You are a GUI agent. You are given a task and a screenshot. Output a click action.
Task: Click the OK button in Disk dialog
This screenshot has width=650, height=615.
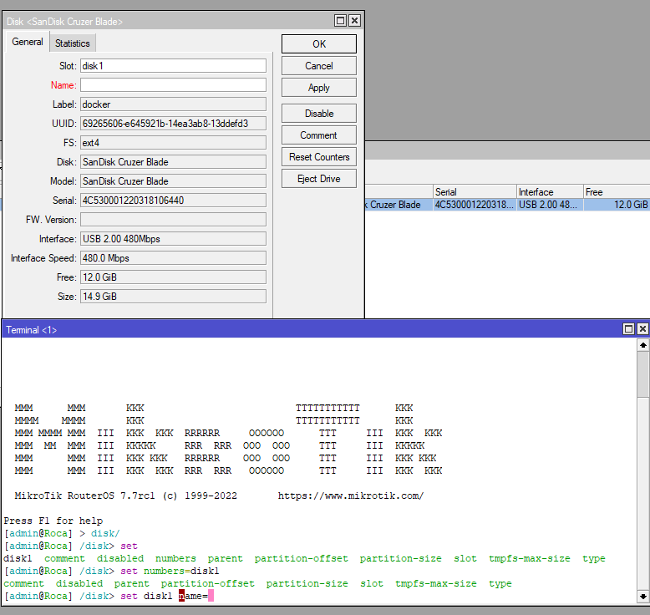coord(319,44)
